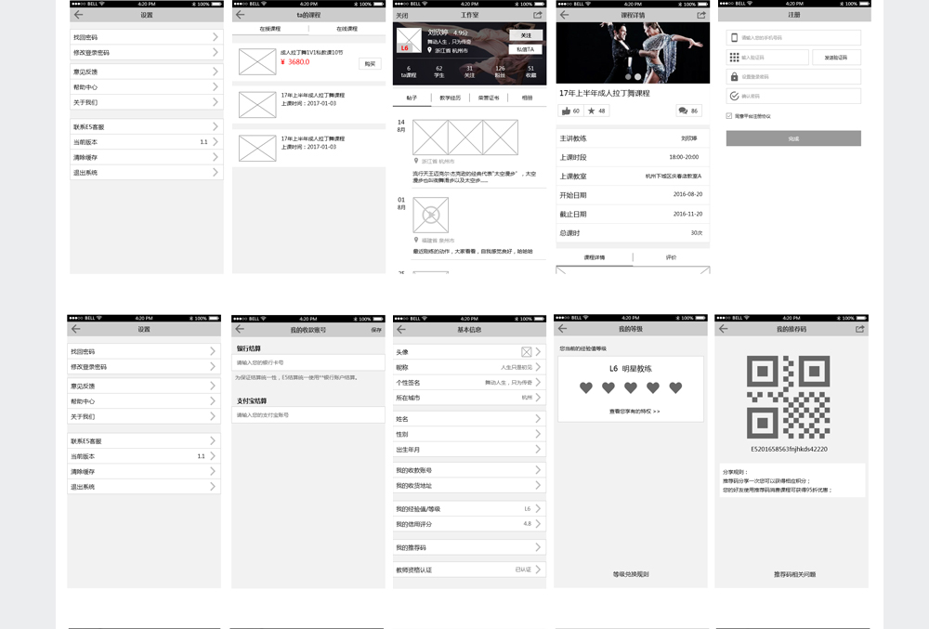Go back from the 基本信息 screen

tap(401, 329)
